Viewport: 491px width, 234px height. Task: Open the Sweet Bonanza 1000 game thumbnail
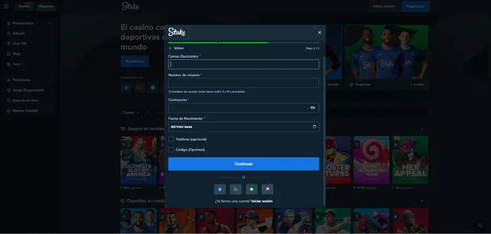[372, 160]
